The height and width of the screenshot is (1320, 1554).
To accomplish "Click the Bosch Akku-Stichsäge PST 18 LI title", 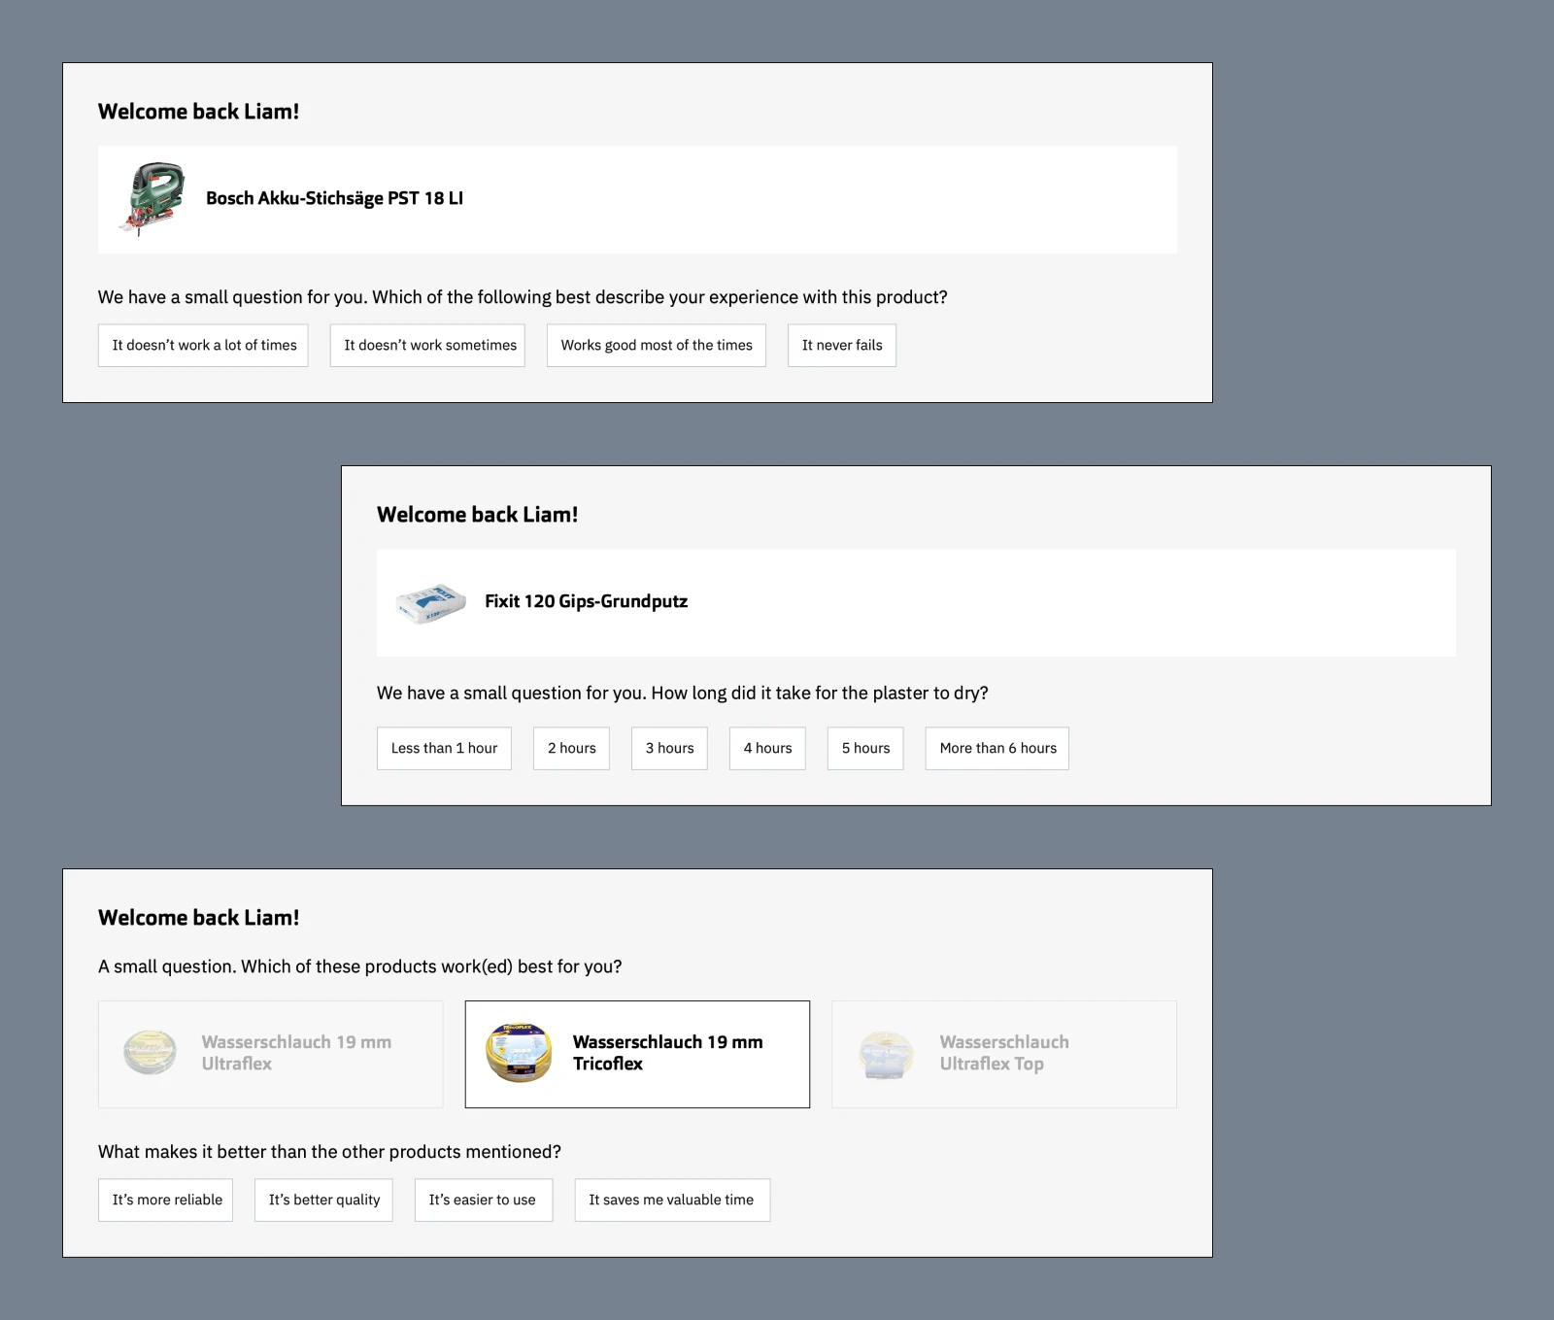I will pyautogui.click(x=335, y=198).
